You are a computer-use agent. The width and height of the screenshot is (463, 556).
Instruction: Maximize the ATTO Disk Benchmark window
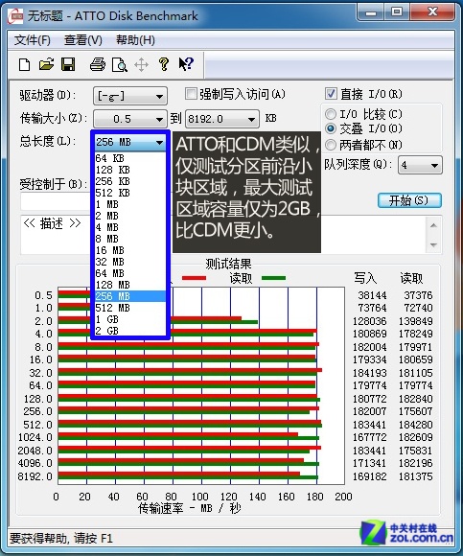397,12
